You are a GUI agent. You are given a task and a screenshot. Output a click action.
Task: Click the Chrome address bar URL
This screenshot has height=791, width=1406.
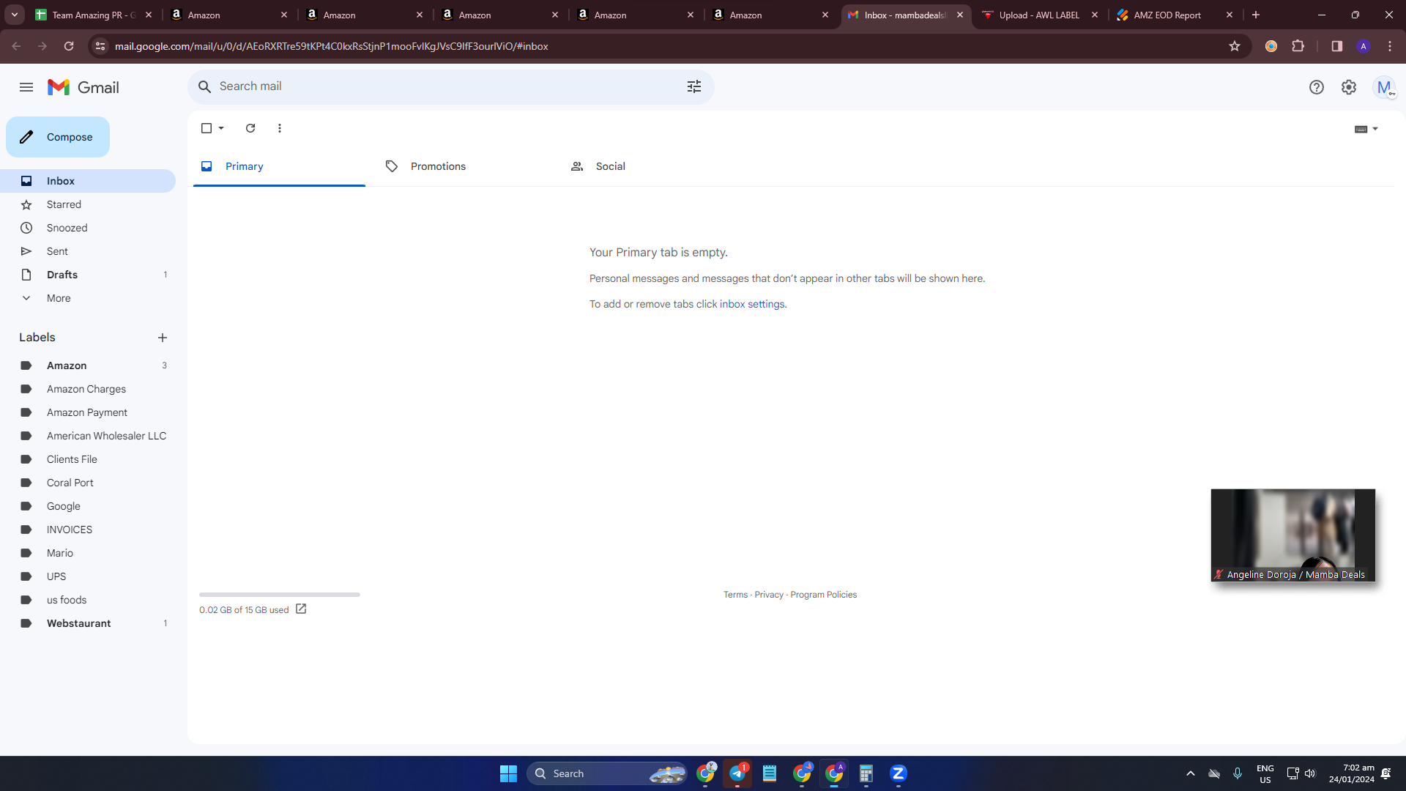(331, 46)
